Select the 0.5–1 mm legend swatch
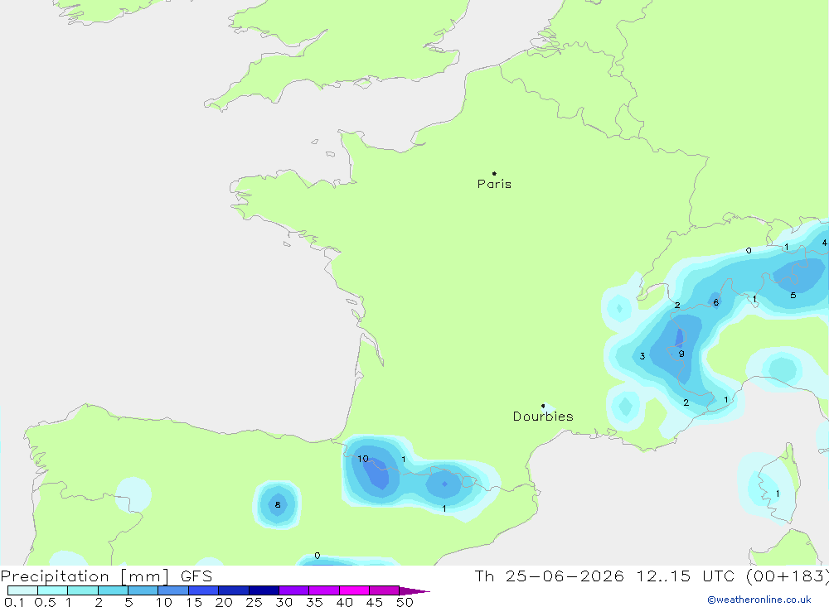This screenshot has height=607, width=829. point(53,590)
